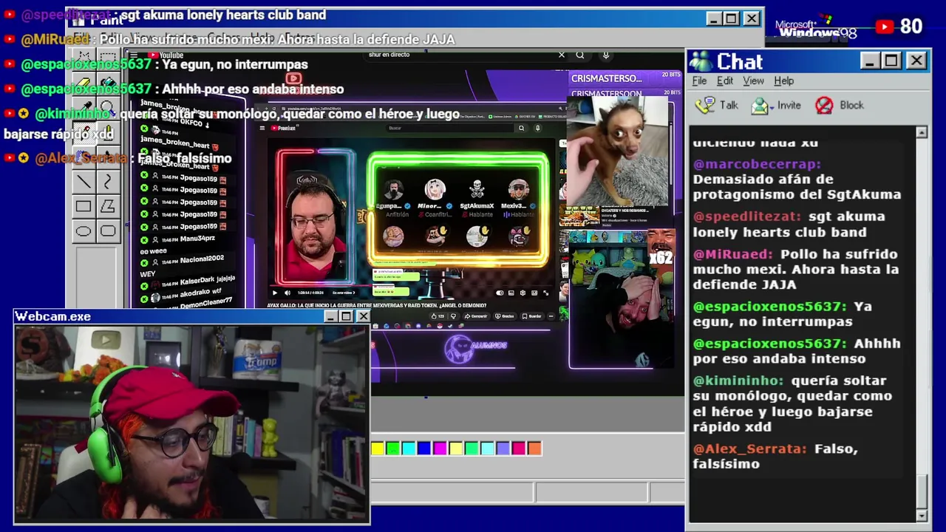Click the Microsoft Windows 98 logo
Image resolution: width=946 pixels, height=532 pixels.
817,29
